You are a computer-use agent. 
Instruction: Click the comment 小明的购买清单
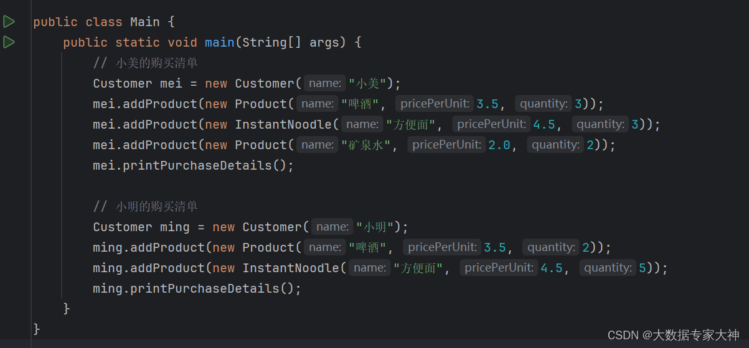click(x=146, y=206)
